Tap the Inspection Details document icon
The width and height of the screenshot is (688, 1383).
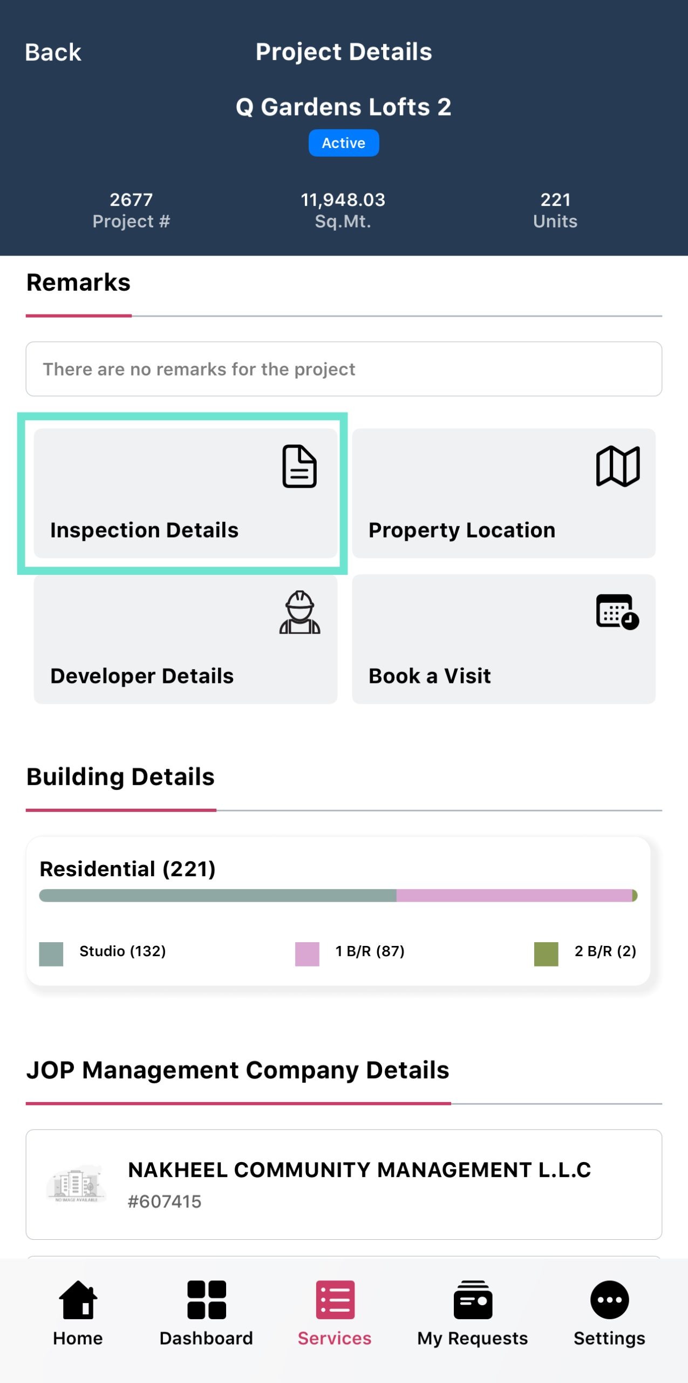[299, 466]
